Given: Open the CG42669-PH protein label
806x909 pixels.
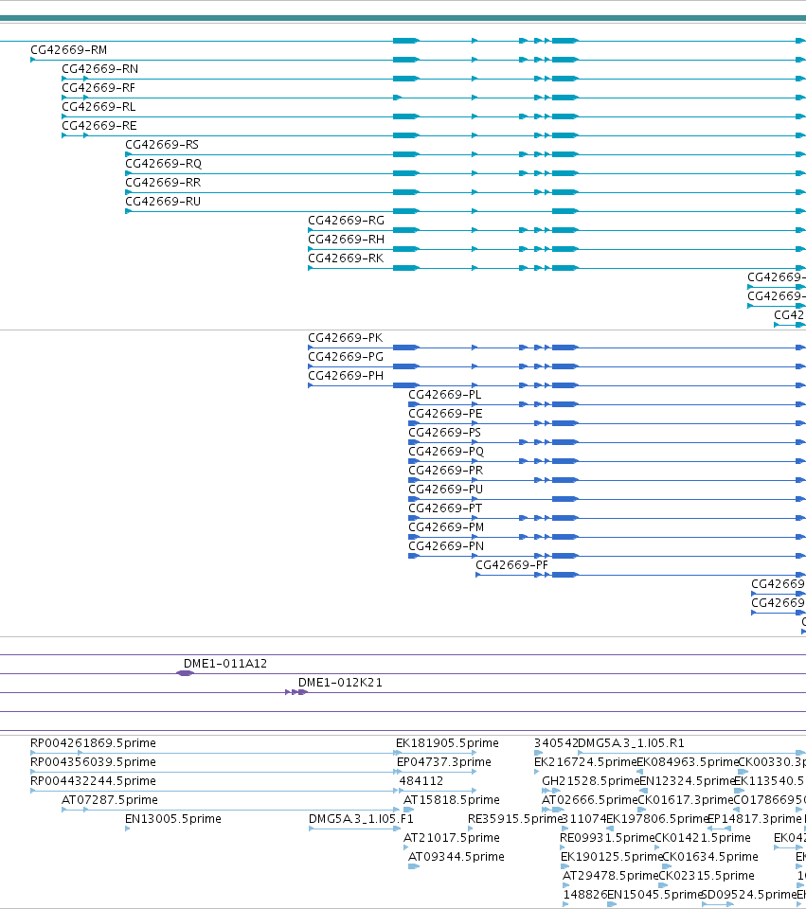Looking at the screenshot, I should (346, 376).
